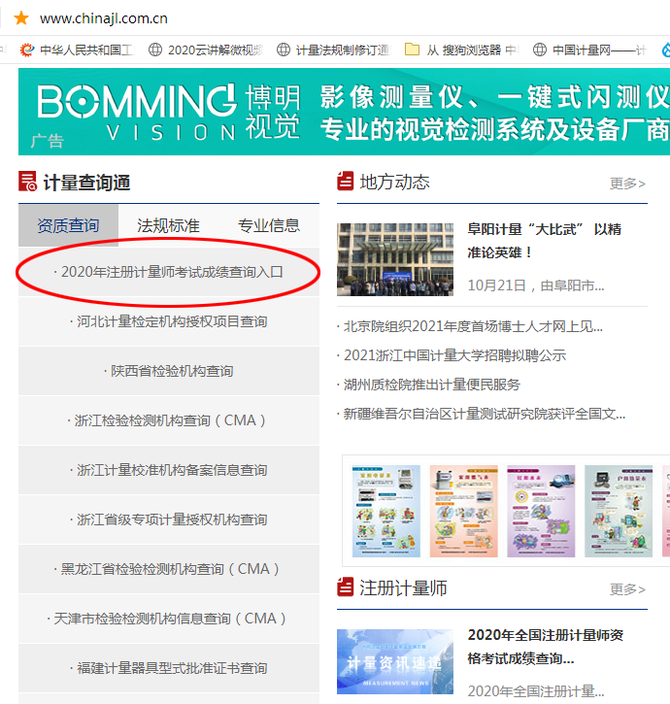Open 2020年注册计量师考试成绩查询入口 link
Viewport: 670px width, 704px height.
tap(169, 272)
